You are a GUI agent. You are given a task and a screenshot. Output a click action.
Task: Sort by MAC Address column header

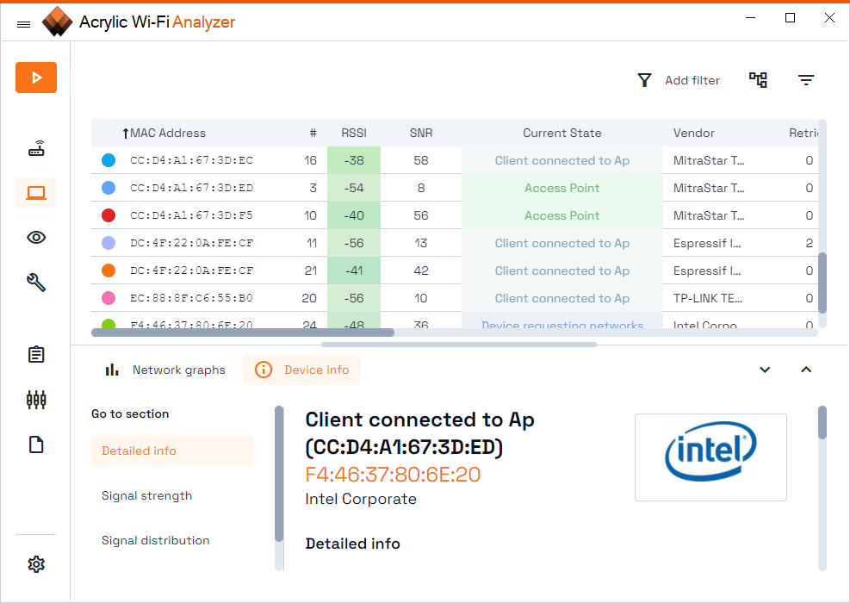[168, 133]
